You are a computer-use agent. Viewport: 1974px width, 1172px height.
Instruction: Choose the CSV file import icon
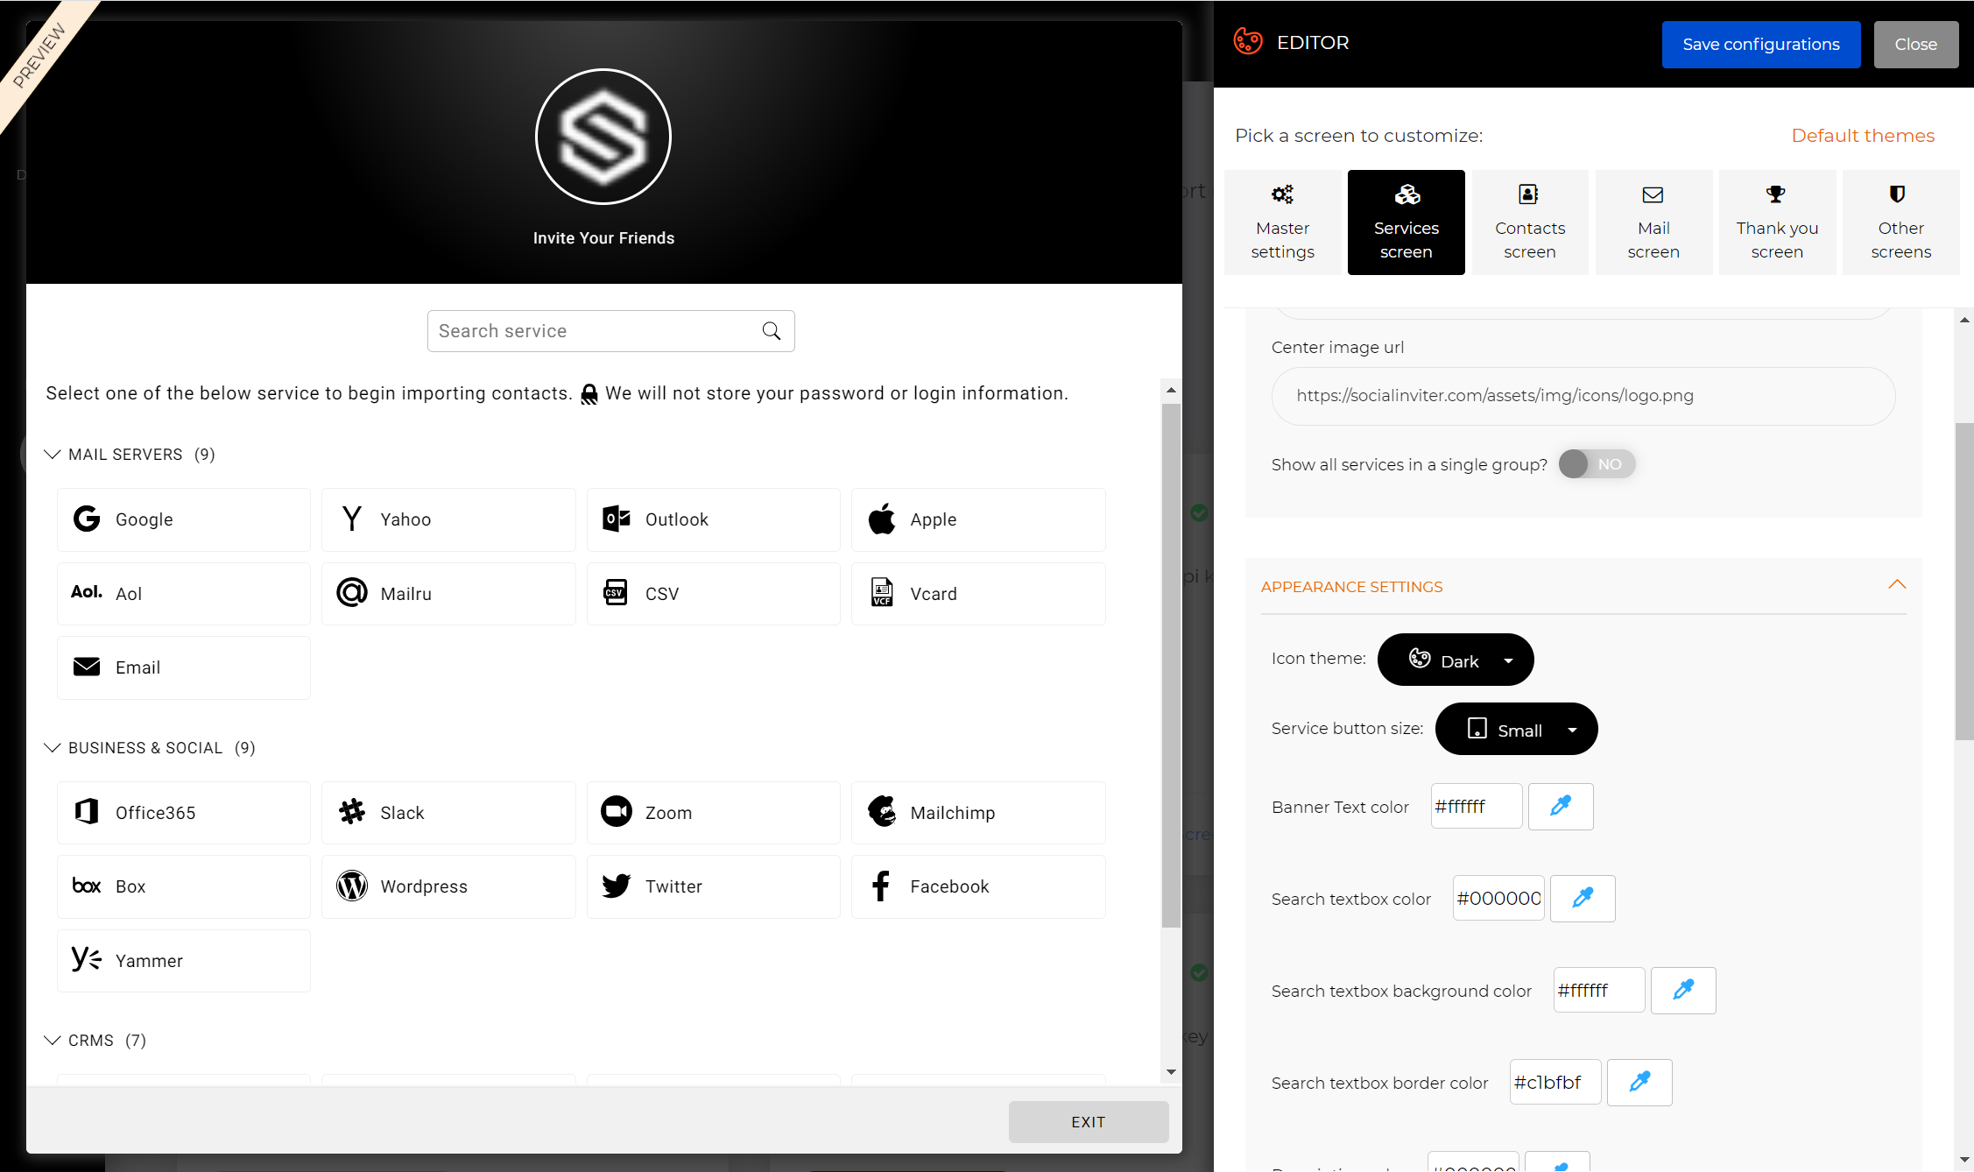(x=616, y=593)
